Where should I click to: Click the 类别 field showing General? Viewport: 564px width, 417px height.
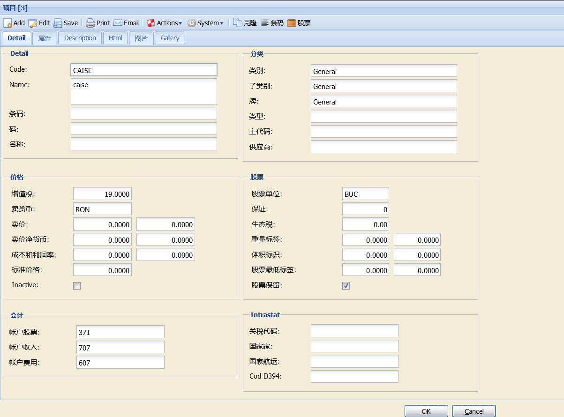[384, 71]
